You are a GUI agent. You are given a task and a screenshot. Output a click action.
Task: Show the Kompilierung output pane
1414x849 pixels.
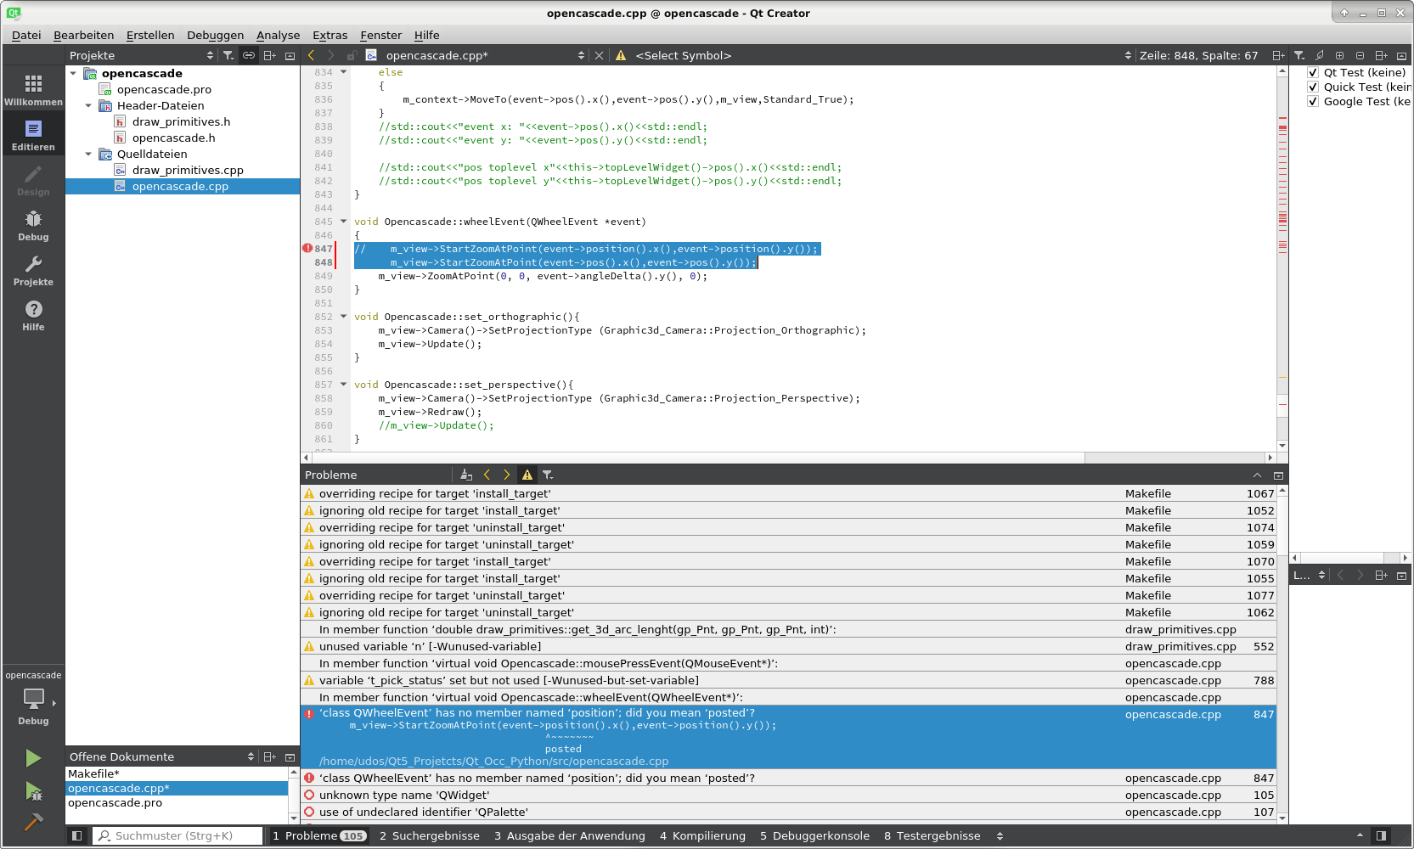point(702,835)
